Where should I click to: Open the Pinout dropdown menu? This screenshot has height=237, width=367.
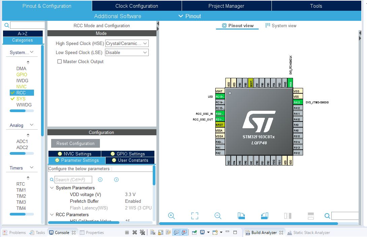(x=190, y=16)
